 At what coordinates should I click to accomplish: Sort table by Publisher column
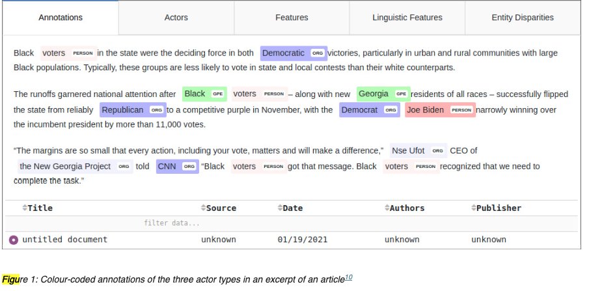tap(474, 208)
